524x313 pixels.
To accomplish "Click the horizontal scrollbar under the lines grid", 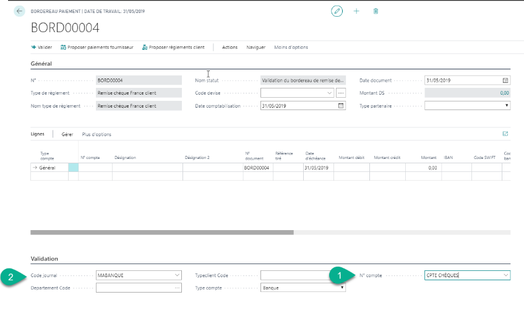I will pyautogui.click(x=161, y=233).
